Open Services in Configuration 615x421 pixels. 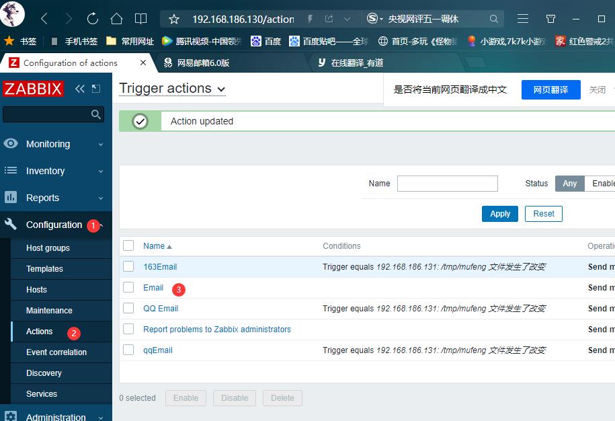click(x=61, y=393)
